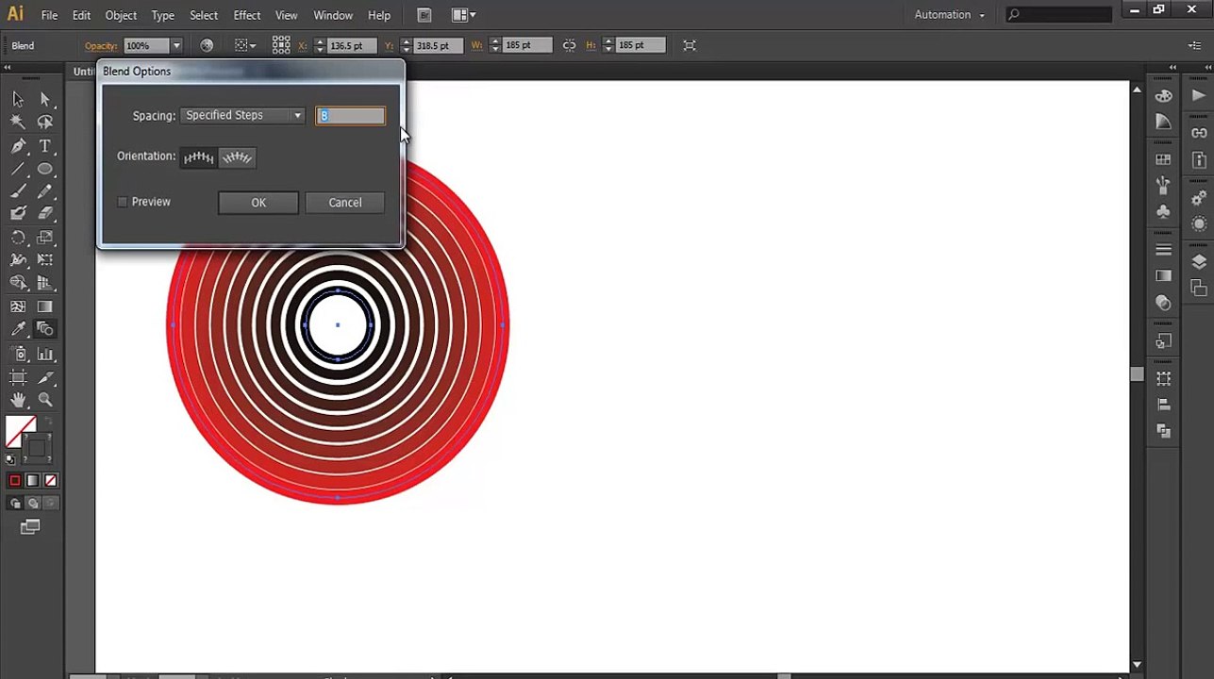This screenshot has height=679, width=1214.
Task: Select the Mesh tool
Action: pyautogui.click(x=18, y=306)
